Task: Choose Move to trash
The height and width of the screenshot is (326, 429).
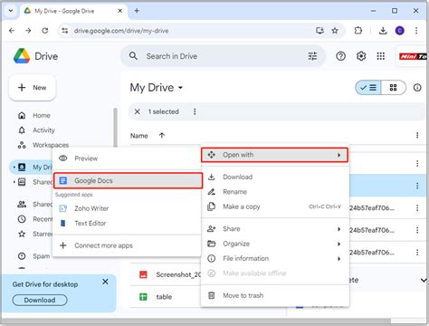Action: [x=275, y=295]
